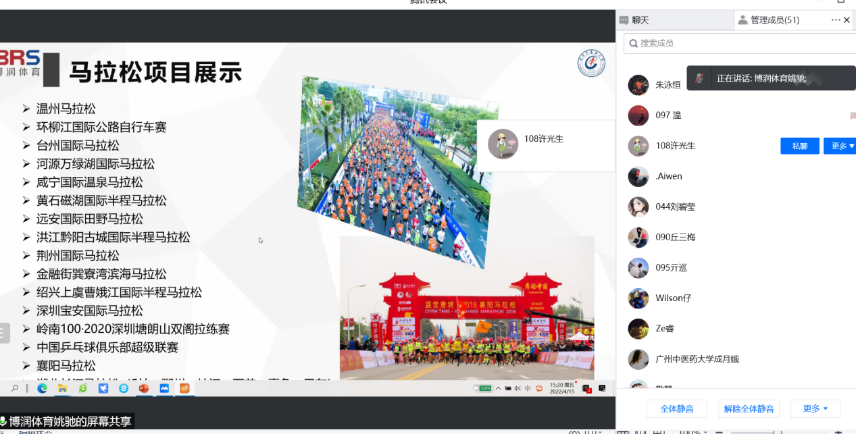Open the bottom 更多 dropdown menu
The width and height of the screenshot is (856, 434).
pos(815,408)
